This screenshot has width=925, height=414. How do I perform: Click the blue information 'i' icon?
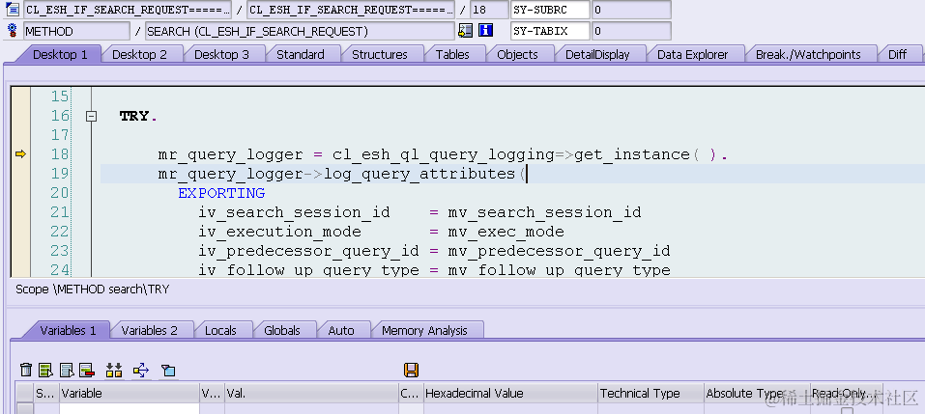coord(485,31)
